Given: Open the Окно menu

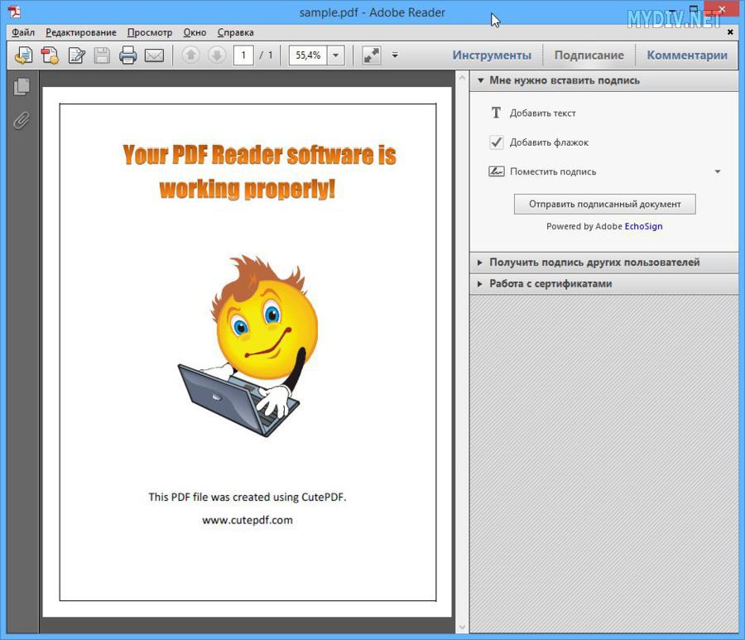Looking at the screenshot, I should tap(195, 32).
